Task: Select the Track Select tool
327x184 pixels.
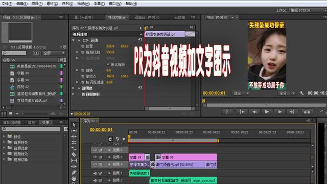Action: pyautogui.click(x=74, y=131)
